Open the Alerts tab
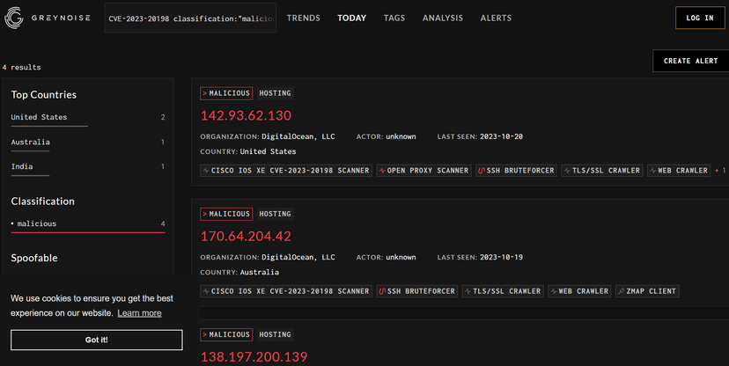The height and width of the screenshot is (366, 729). (496, 18)
